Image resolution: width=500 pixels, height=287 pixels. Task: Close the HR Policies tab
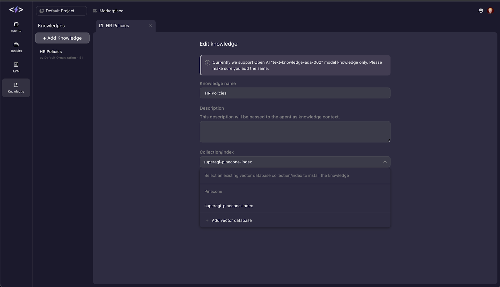click(151, 26)
